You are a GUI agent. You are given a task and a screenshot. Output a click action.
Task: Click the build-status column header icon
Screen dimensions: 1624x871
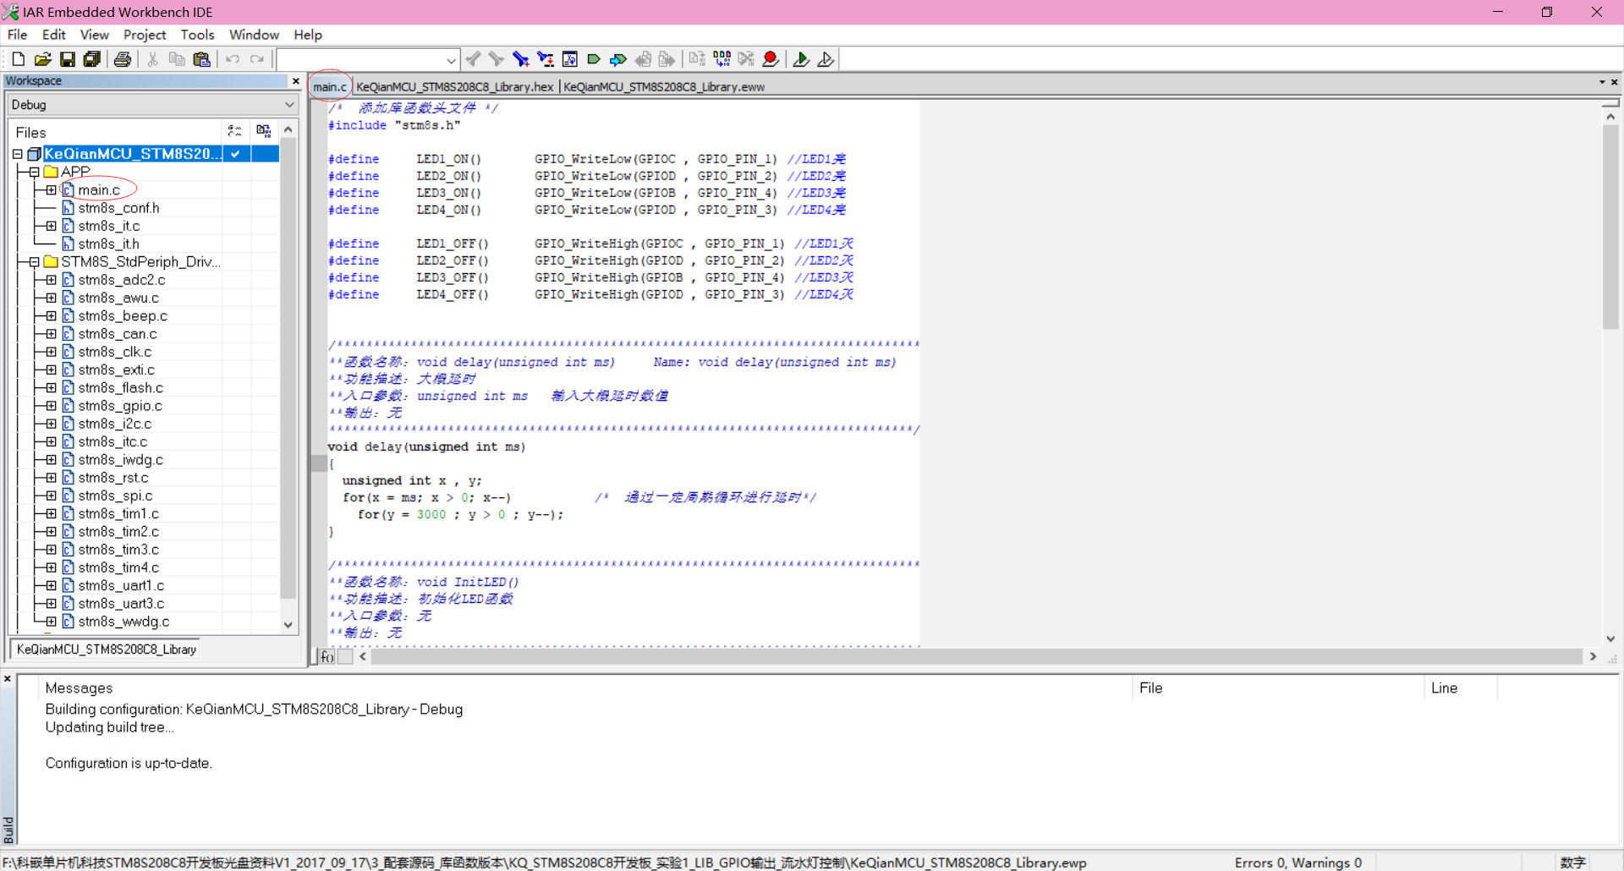[235, 131]
